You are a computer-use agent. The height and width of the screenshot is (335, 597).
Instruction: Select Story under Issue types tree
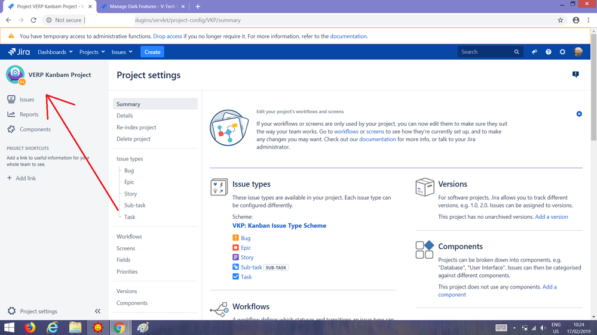pyautogui.click(x=131, y=194)
